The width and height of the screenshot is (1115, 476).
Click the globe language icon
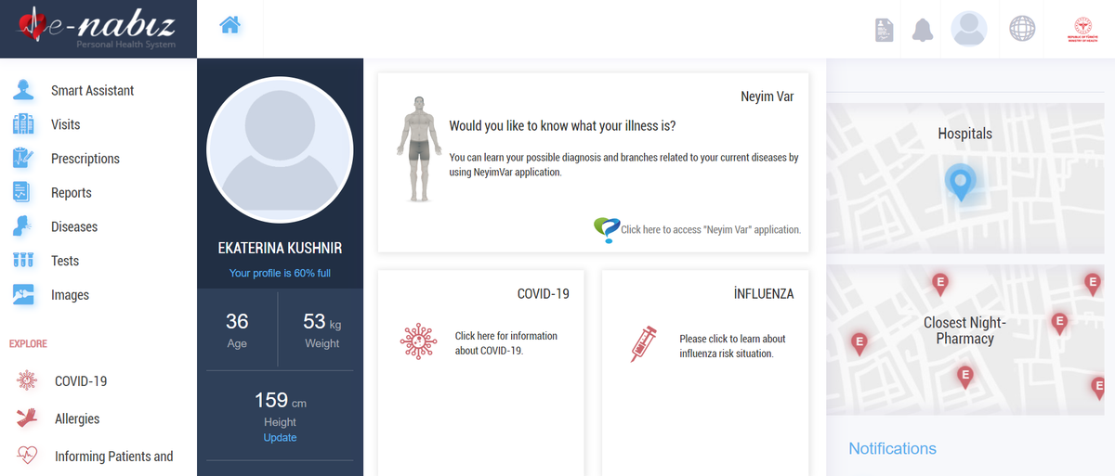click(1022, 29)
